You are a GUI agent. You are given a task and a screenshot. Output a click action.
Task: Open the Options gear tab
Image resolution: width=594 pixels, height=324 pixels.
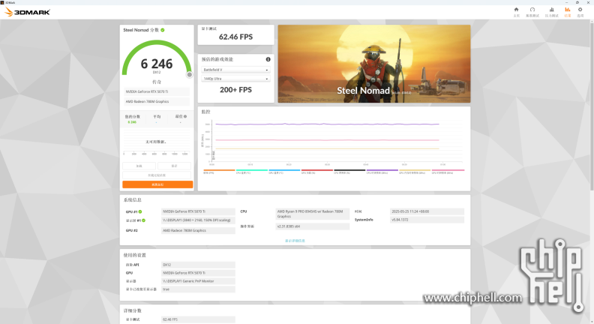point(580,12)
